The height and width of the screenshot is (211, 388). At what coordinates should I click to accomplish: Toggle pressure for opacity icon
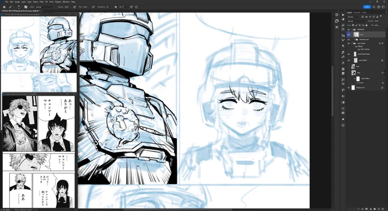(x=74, y=7)
